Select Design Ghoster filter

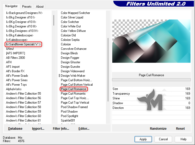pyautogui.click(x=71, y=62)
